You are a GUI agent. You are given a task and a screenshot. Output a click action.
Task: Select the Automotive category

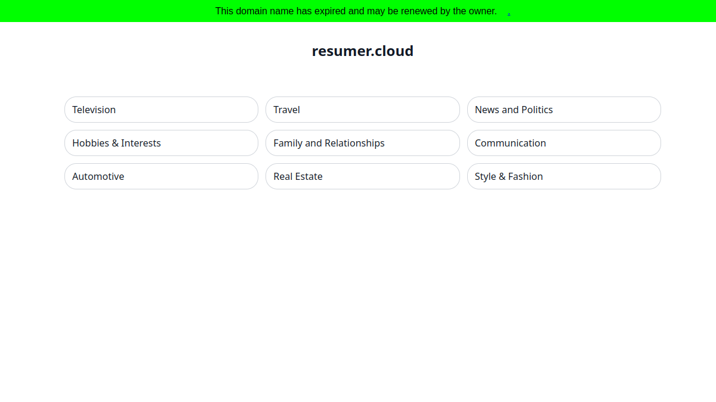point(161,176)
